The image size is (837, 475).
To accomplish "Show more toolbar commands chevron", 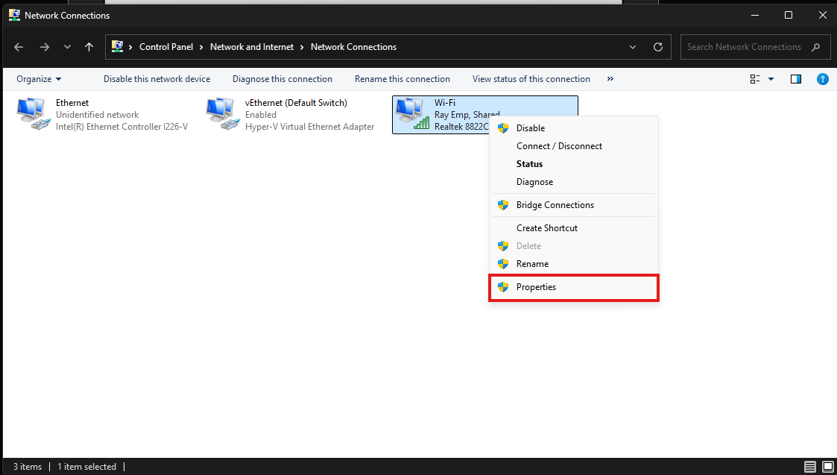I will [610, 79].
